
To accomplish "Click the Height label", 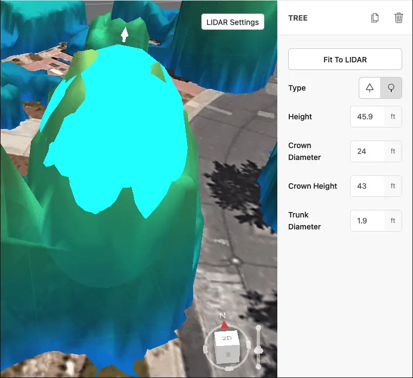I will (x=300, y=117).
